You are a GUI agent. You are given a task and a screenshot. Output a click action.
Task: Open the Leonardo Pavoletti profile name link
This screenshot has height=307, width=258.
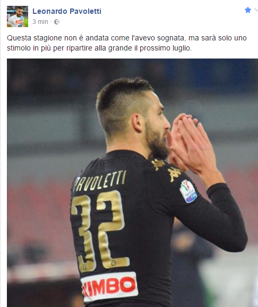(67, 11)
